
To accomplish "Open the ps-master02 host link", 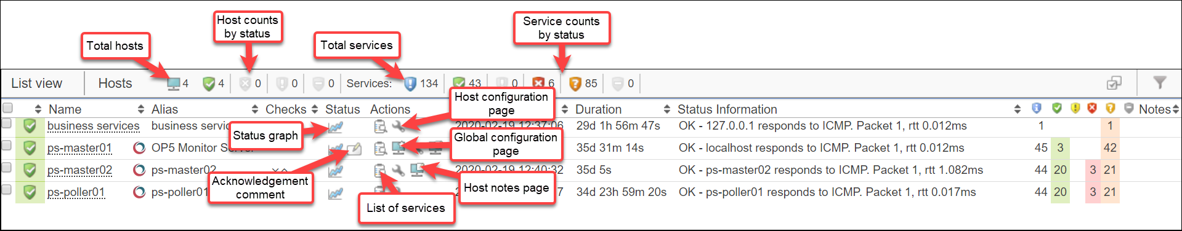I will [79, 170].
